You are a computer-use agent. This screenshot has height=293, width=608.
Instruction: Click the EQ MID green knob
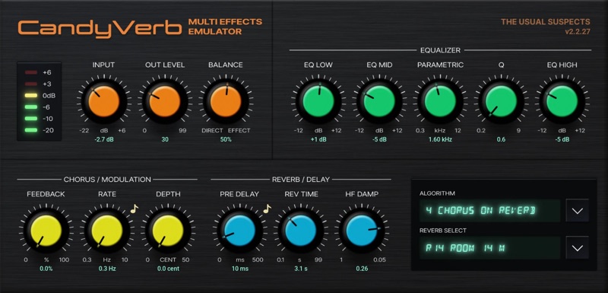click(379, 101)
